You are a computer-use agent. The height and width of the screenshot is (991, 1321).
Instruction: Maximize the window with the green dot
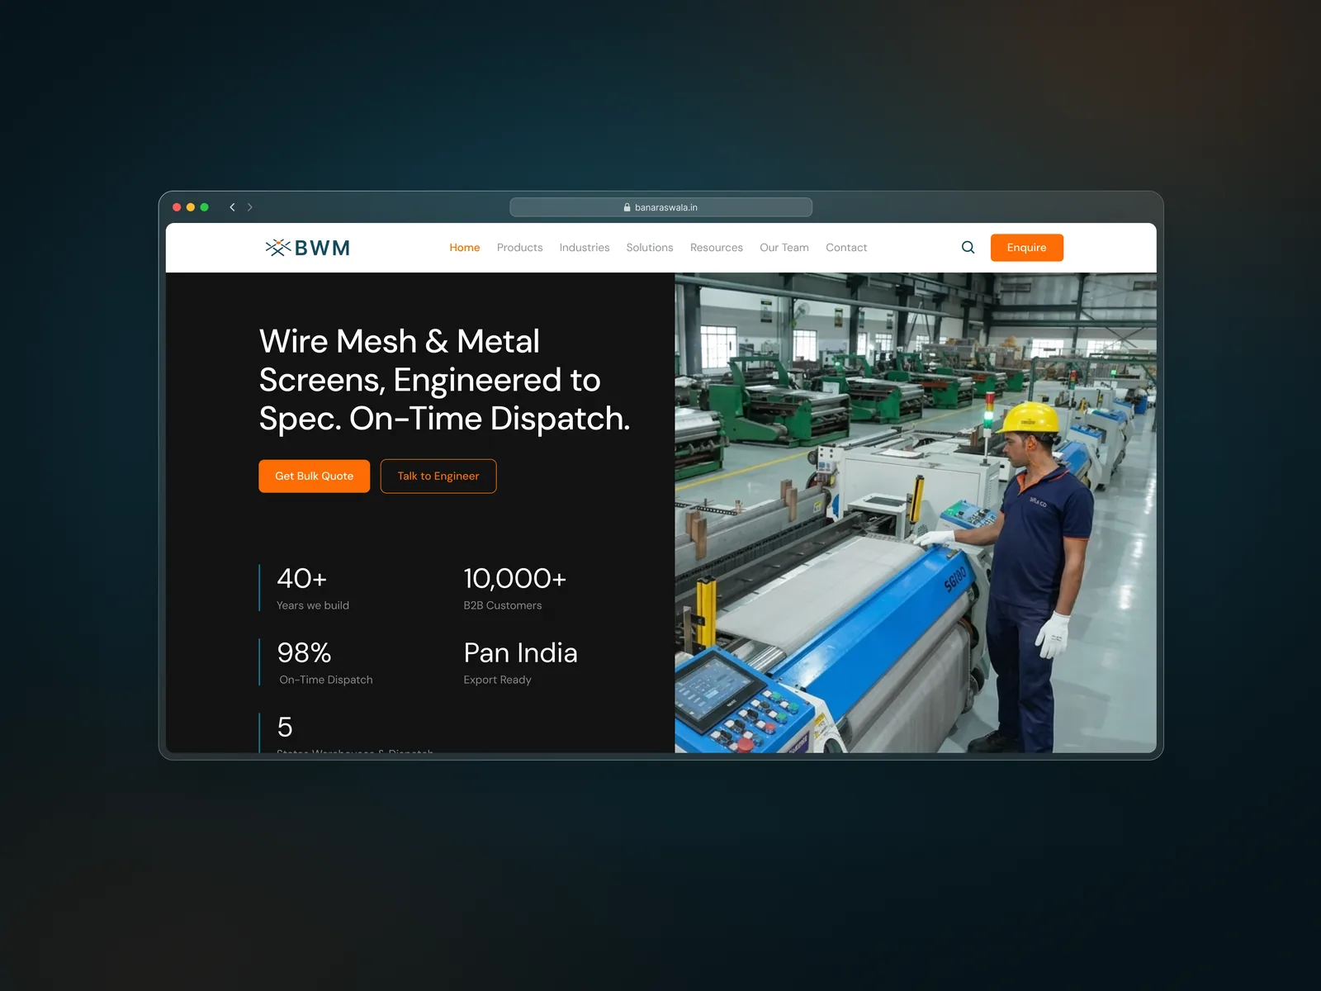(205, 207)
